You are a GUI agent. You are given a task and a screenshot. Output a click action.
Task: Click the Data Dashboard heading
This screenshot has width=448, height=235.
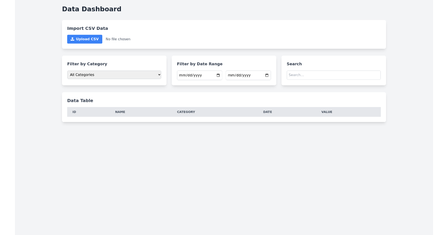click(x=92, y=9)
